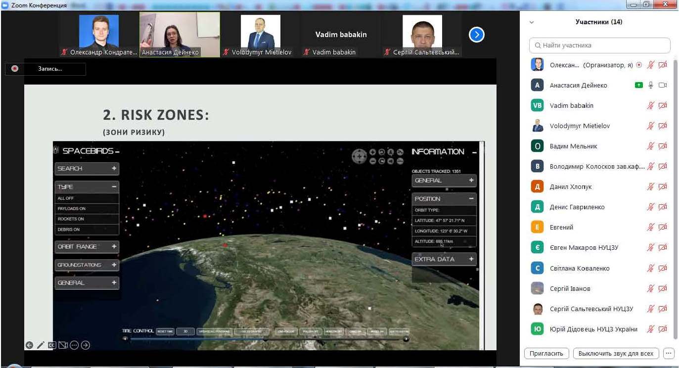Click the time control slider track
The height and width of the screenshot is (368, 679).
click(x=266, y=339)
